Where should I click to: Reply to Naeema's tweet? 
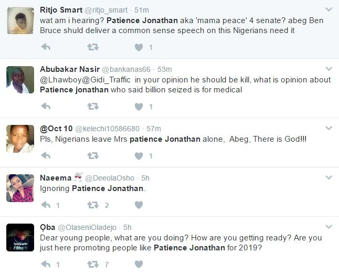(46, 205)
